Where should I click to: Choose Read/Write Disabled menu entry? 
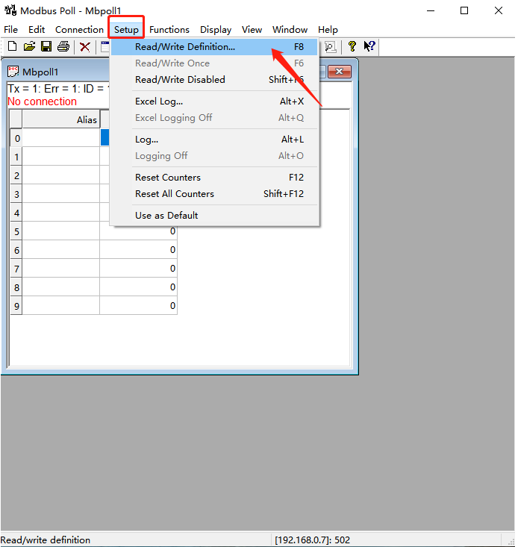pos(180,80)
